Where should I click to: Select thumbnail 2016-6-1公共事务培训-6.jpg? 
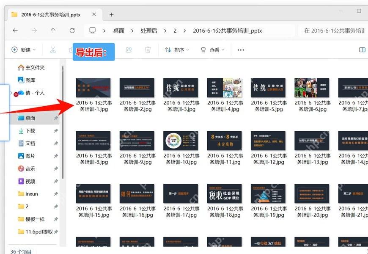tap(312, 88)
